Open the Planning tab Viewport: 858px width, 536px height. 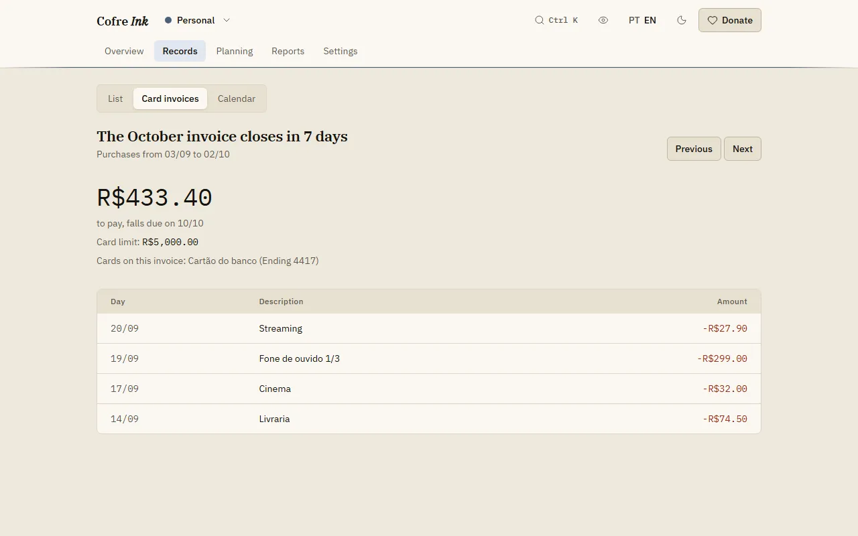pos(235,51)
